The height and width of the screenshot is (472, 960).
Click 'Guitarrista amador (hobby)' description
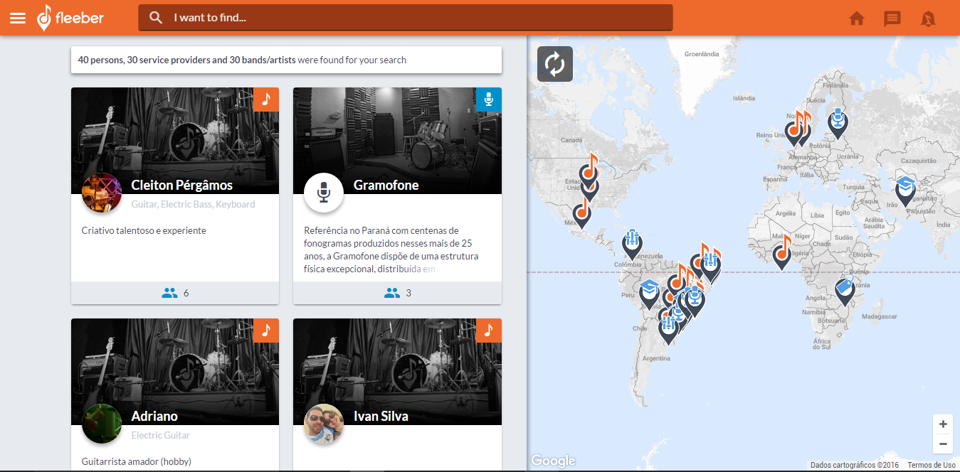tap(137, 461)
